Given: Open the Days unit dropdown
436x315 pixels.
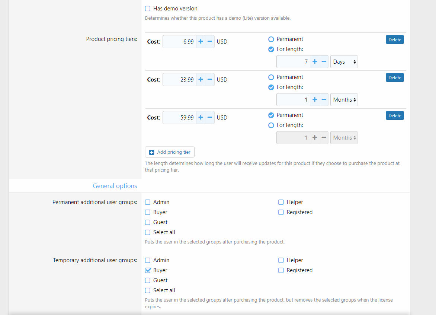Looking at the screenshot, I should pyautogui.click(x=344, y=62).
